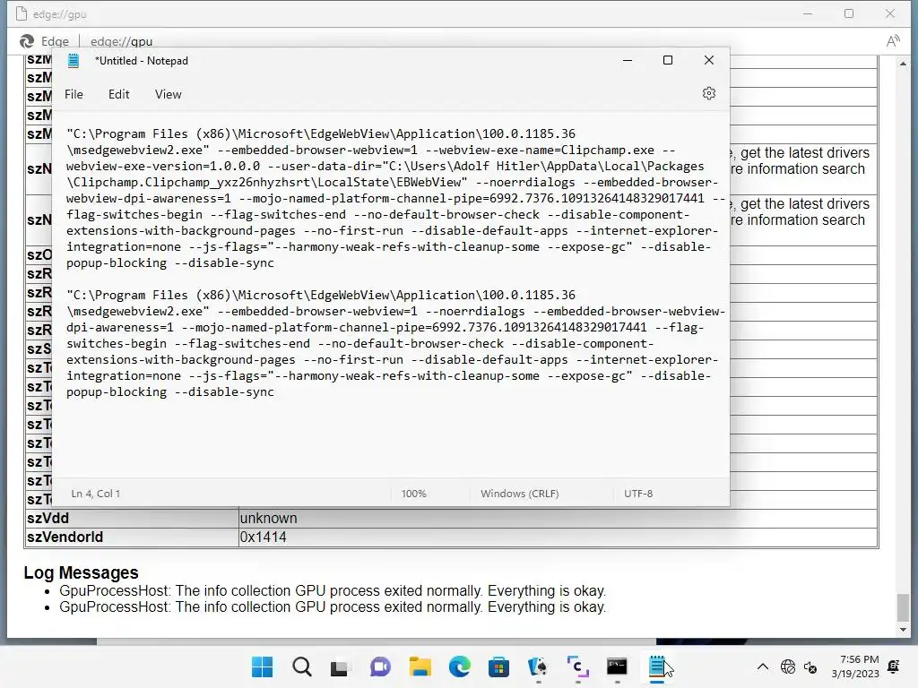Viewport: 918px width, 688px height.
Task: Open the File menu in Notepad
Action: point(74,94)
